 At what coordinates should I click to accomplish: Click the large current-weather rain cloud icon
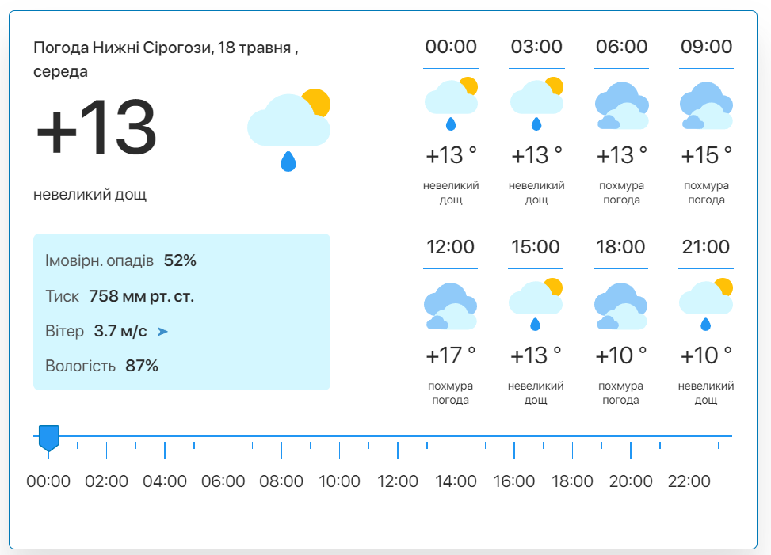click(288, 130)
